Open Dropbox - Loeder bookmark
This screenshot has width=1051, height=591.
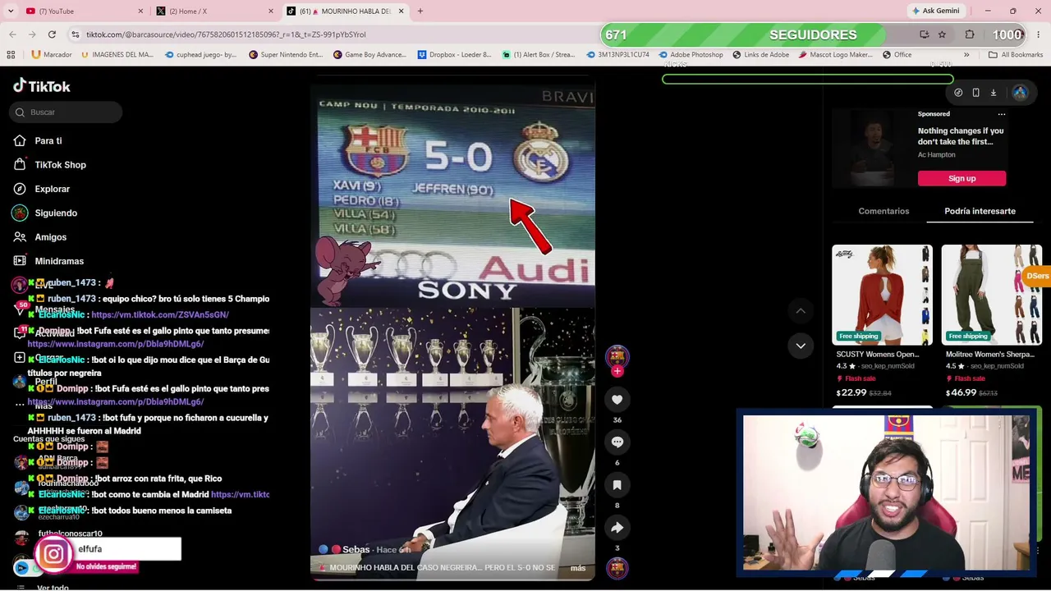click(454, 55)
